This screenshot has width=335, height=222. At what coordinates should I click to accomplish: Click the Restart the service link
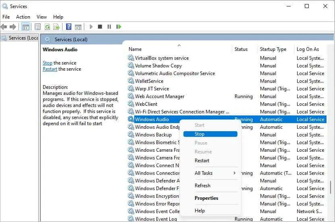(x=50, y=69)
